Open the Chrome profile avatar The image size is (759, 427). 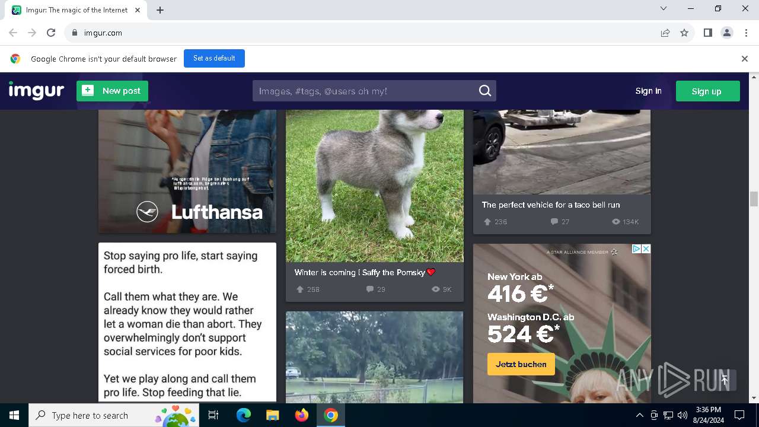727,33
